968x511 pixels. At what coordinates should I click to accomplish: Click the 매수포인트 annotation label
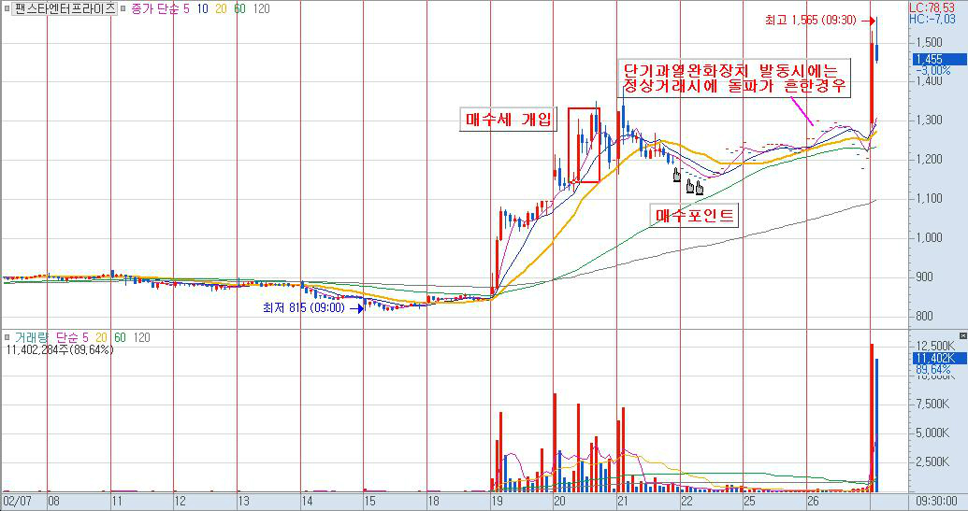(695, 217)
